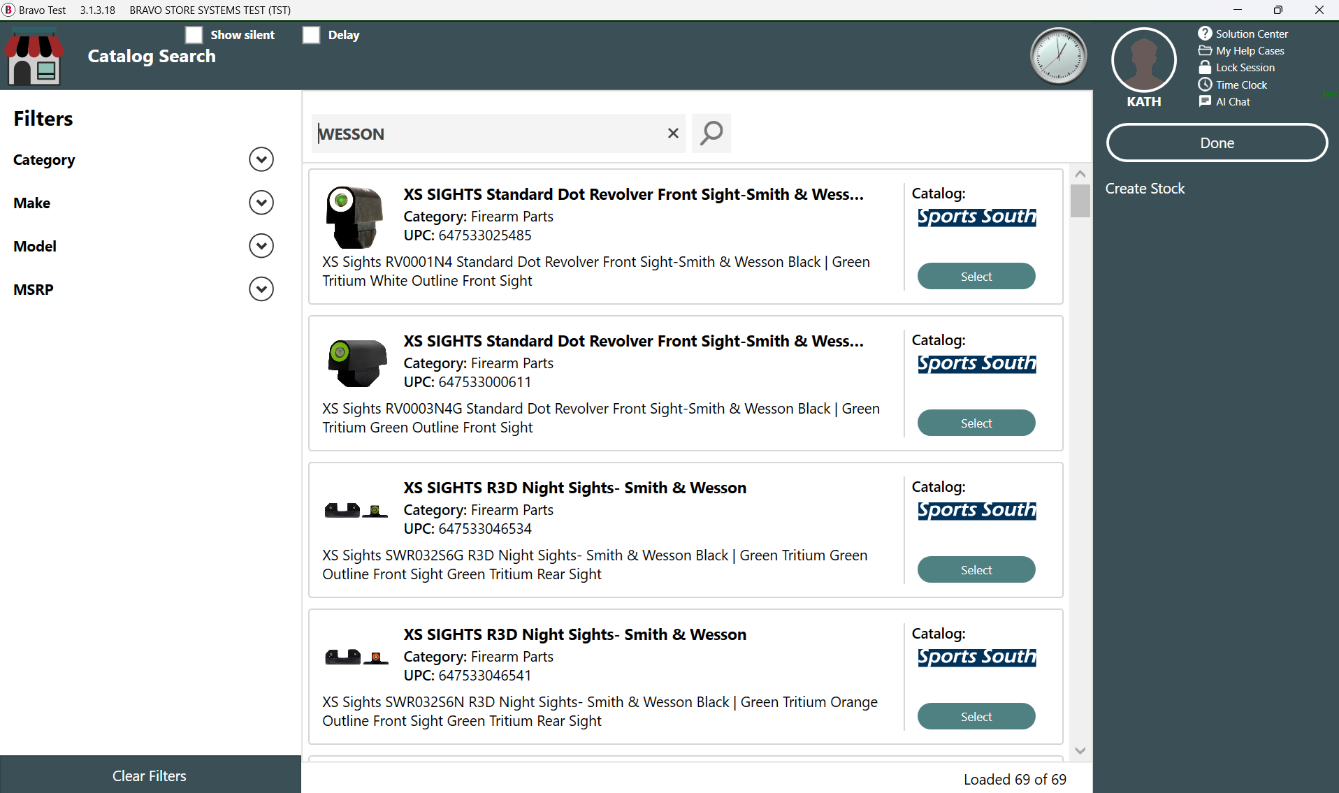Screen dimensions: 1339x793
Task: Click the results scrollbar thumb
Action: tap(1080, 201)
